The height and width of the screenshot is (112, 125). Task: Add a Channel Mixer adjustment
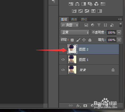[x=96, y=4]
